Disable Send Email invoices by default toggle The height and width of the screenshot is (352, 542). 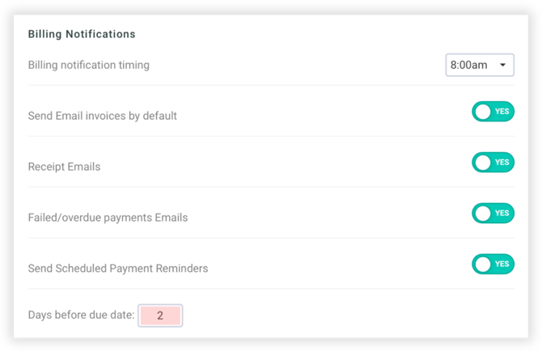[x=493, y=112]
